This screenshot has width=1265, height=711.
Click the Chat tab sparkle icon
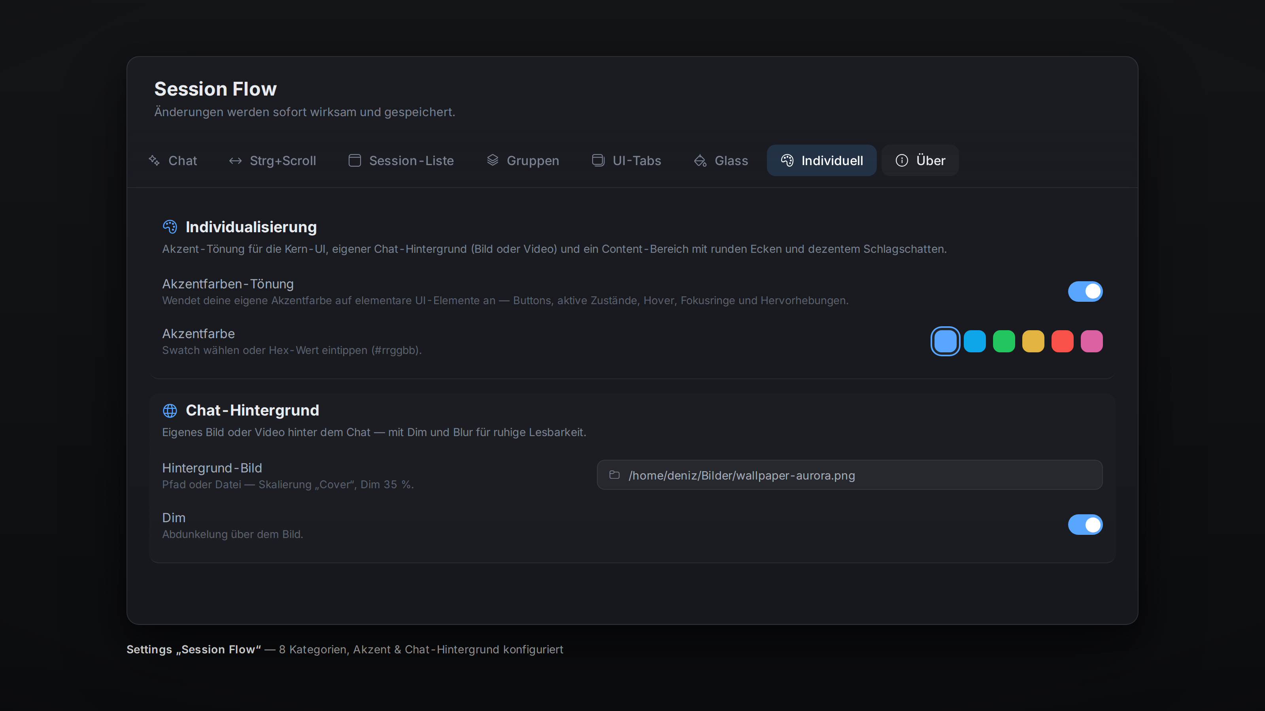[x=154, y=160]
